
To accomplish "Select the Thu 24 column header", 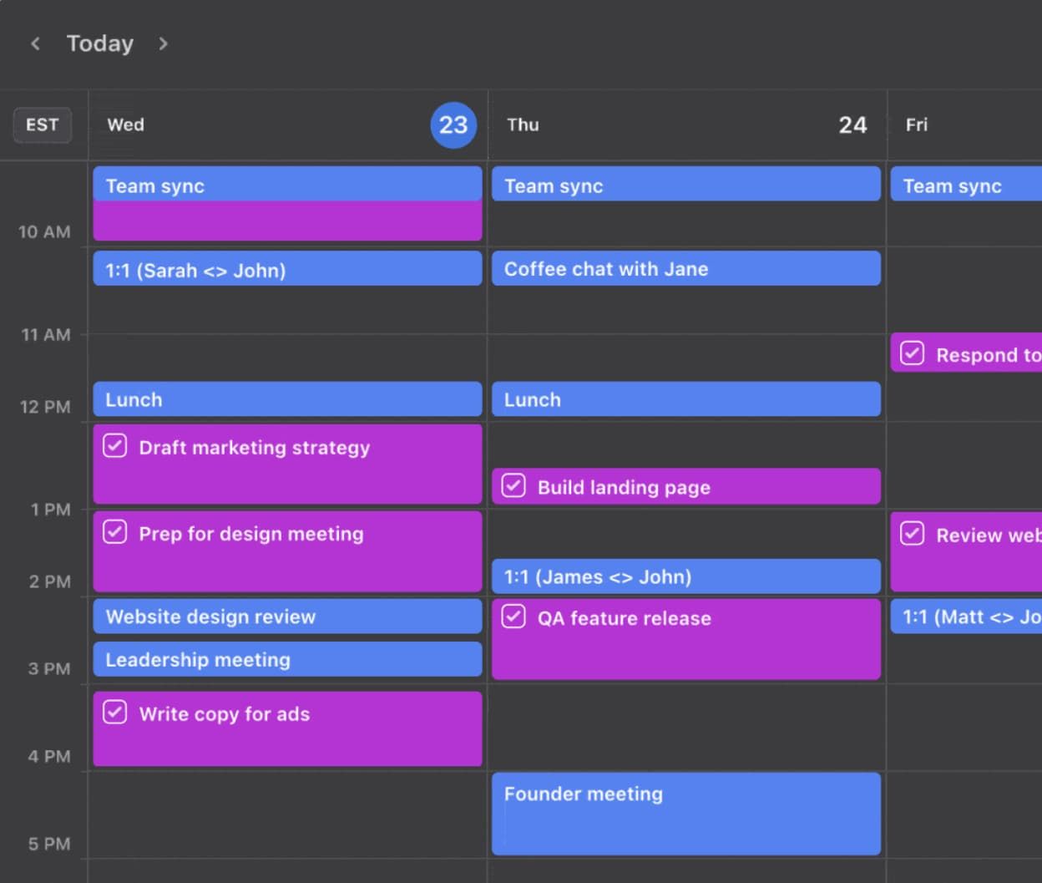I will 685,125.
